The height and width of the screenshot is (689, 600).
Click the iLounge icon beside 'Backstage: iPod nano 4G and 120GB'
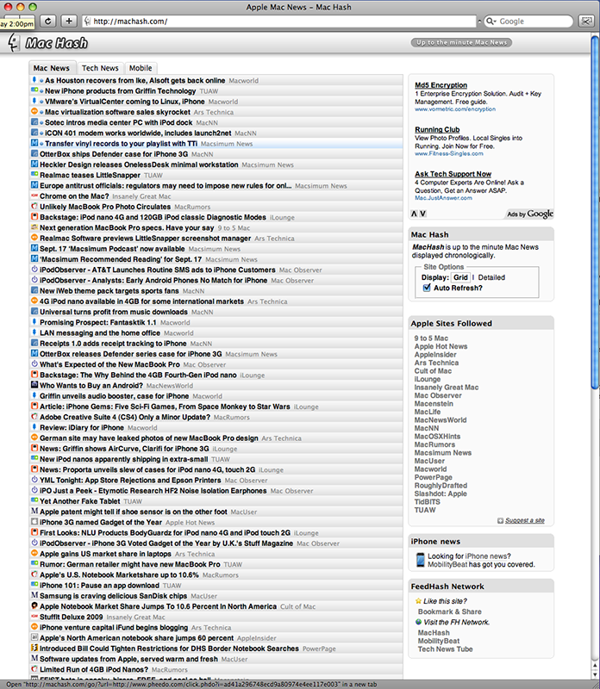[x=34, y=217]
